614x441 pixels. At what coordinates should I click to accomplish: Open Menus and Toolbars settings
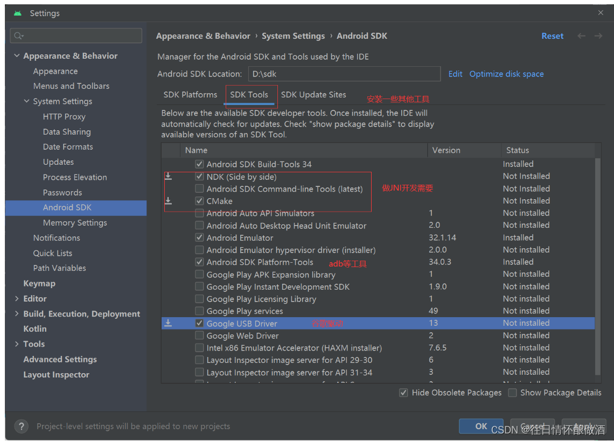coord(71,86)
